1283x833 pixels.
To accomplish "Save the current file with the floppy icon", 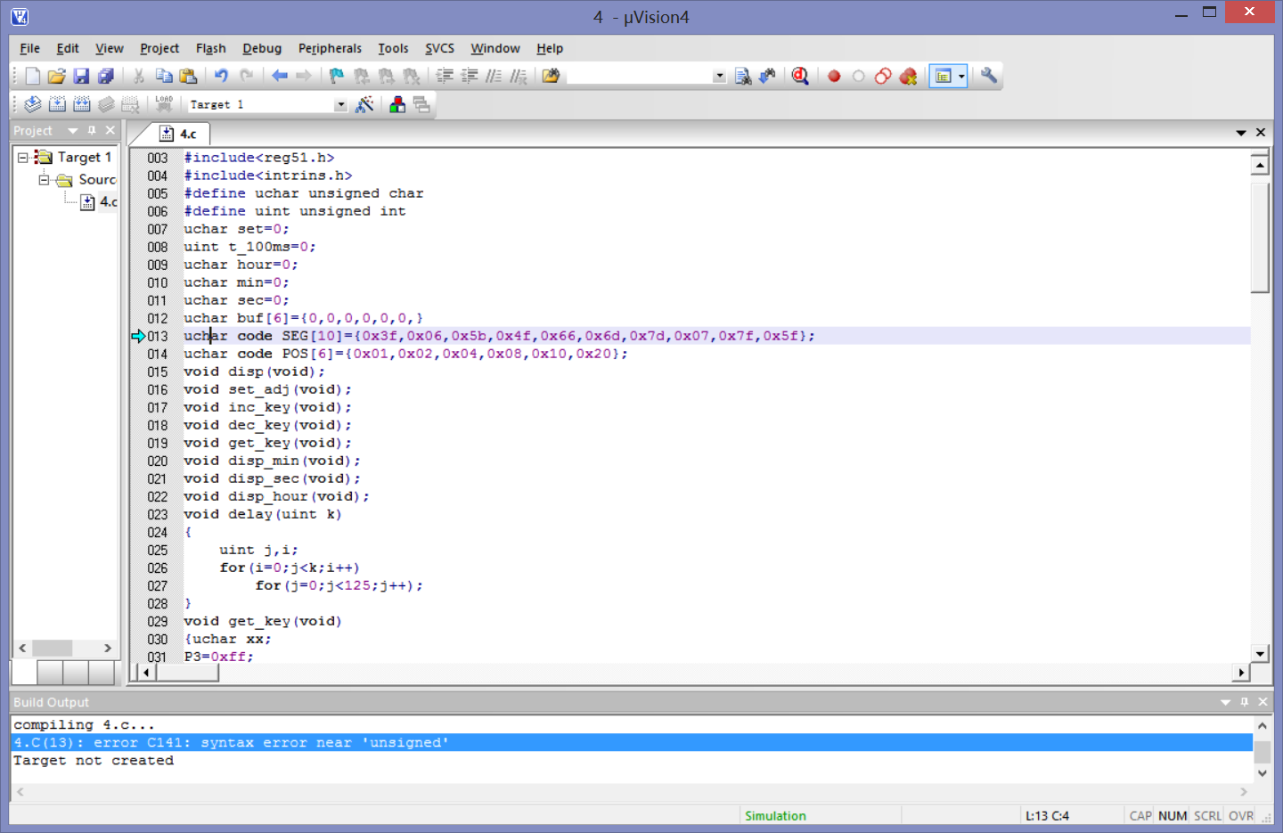I will [81, 77].
